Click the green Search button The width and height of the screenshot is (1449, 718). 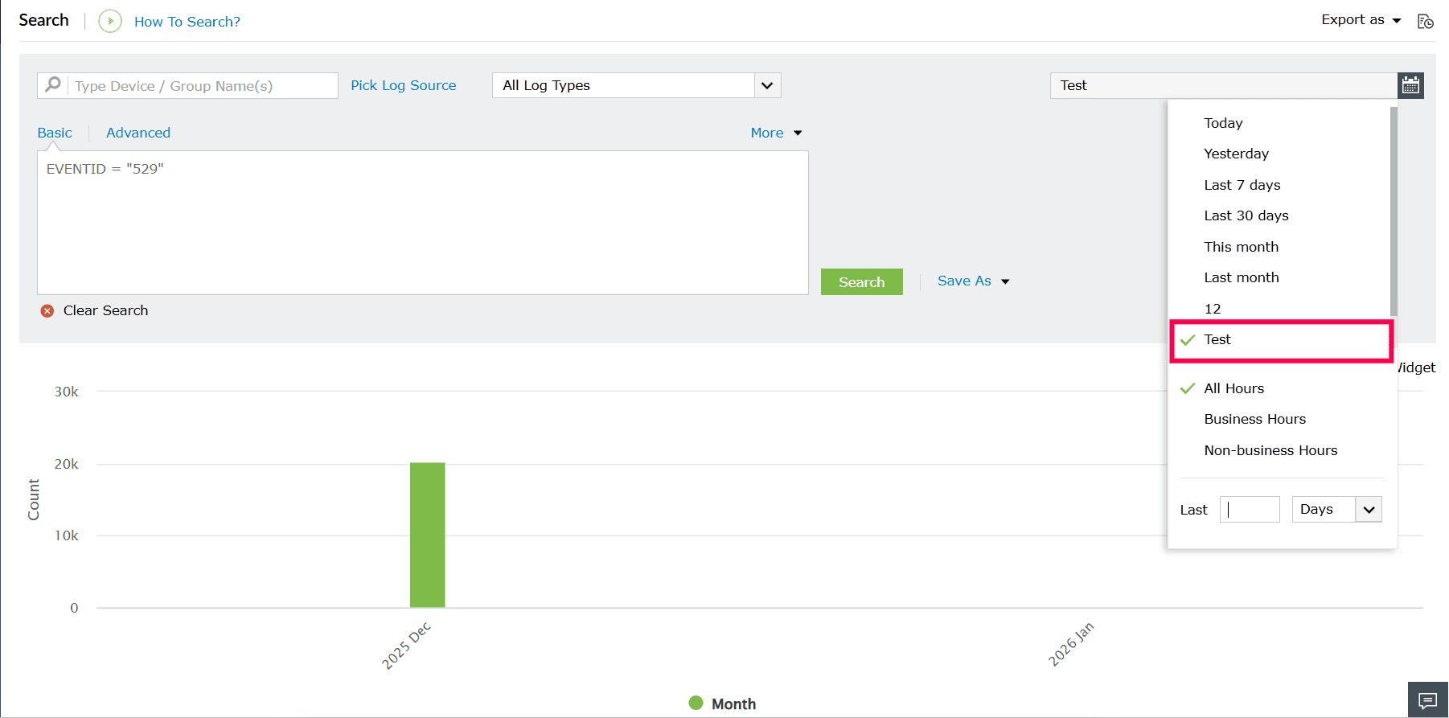point(862,282)
